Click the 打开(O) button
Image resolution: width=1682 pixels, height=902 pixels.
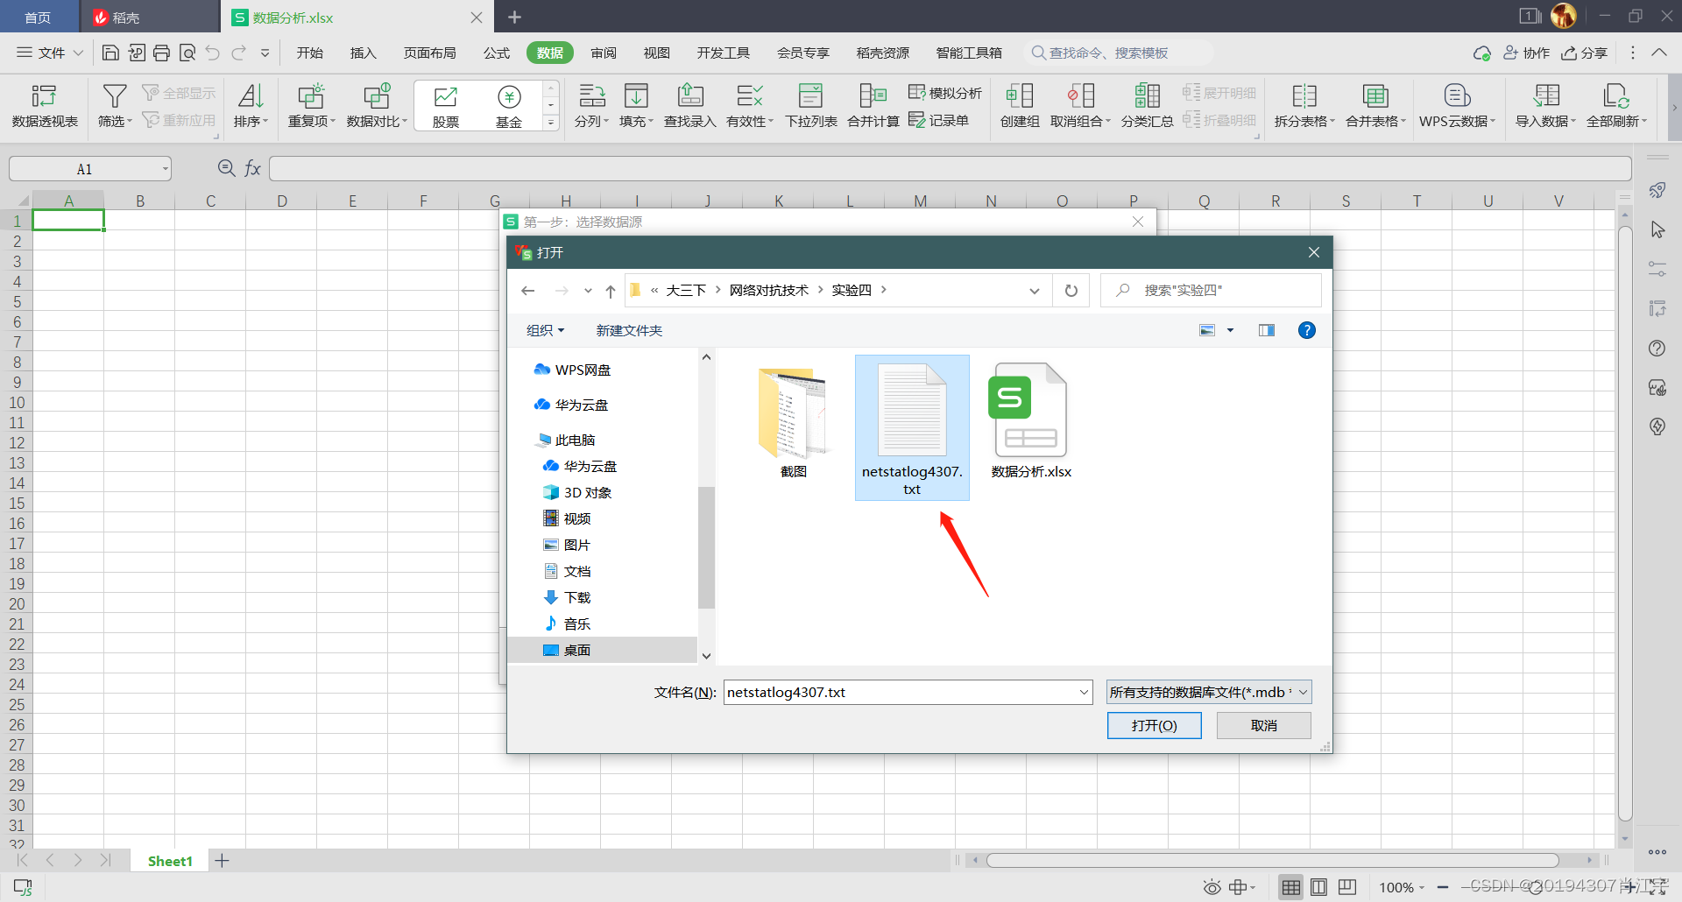click(x=1154, y=725)
